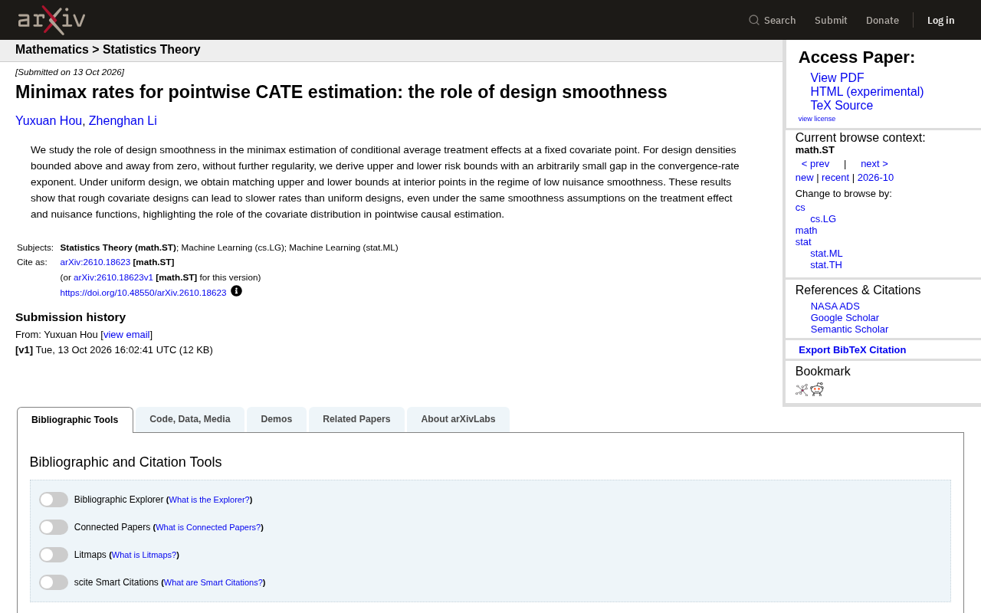981x613 pixels.
Task: Bookmark with BibSonomy icon
Action: (802, 389)
